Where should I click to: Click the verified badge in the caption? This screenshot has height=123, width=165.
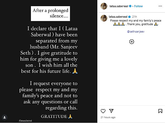click(x=129, y=17)
